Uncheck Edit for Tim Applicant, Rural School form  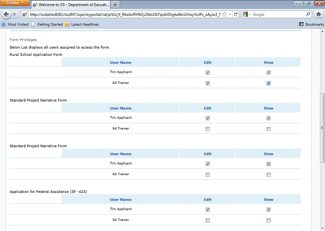pyautogui.click(x=208, y=72)
